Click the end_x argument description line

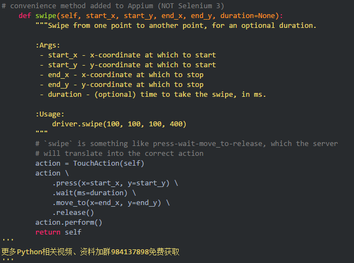(x=121, y=75)
